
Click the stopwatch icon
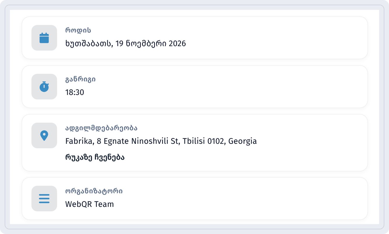pyautogui.click(x=44, y=87)
